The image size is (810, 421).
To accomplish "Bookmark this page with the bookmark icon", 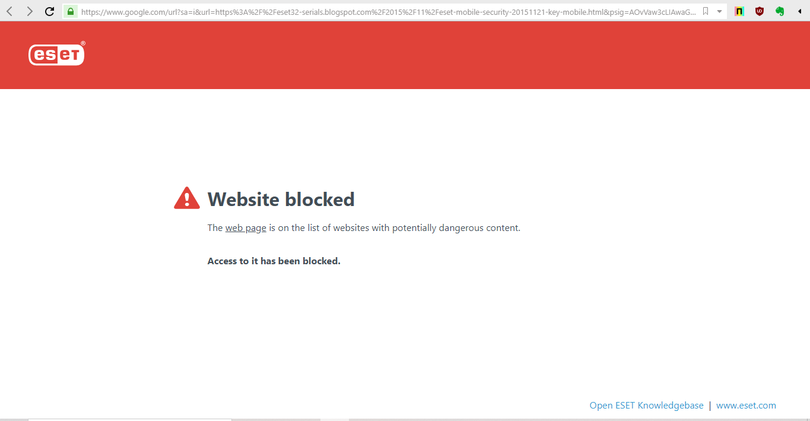I will point(706,11).
